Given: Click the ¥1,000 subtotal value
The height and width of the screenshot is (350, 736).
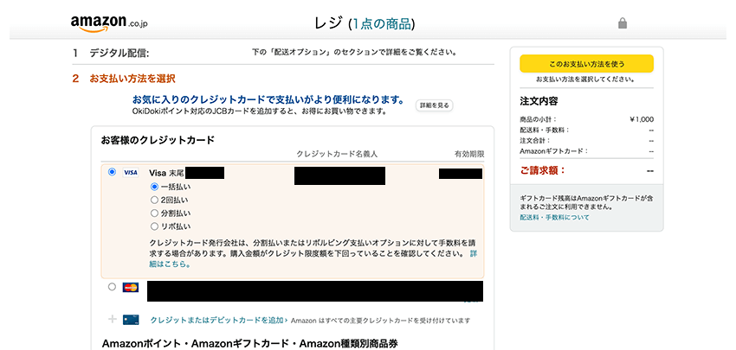Looking at the screenshot, I should coord(641,119).
